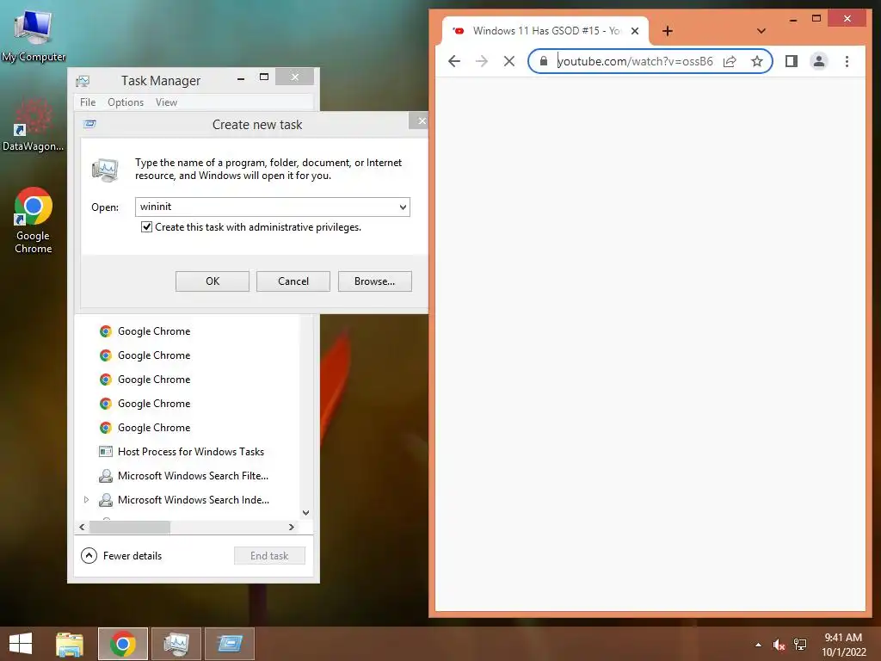Click Chrome forward arrow button

482,61
